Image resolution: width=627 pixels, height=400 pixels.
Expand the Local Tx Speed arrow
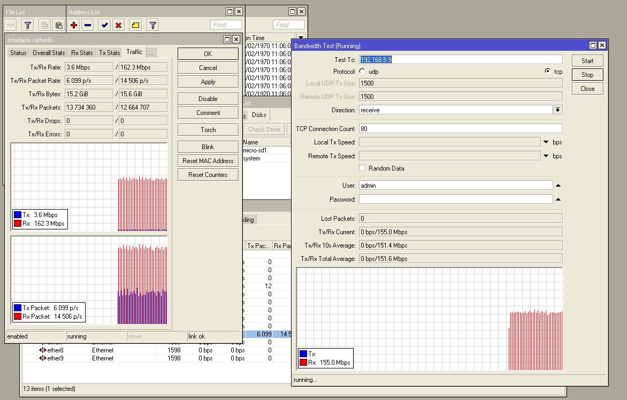(x=546, y=142)
